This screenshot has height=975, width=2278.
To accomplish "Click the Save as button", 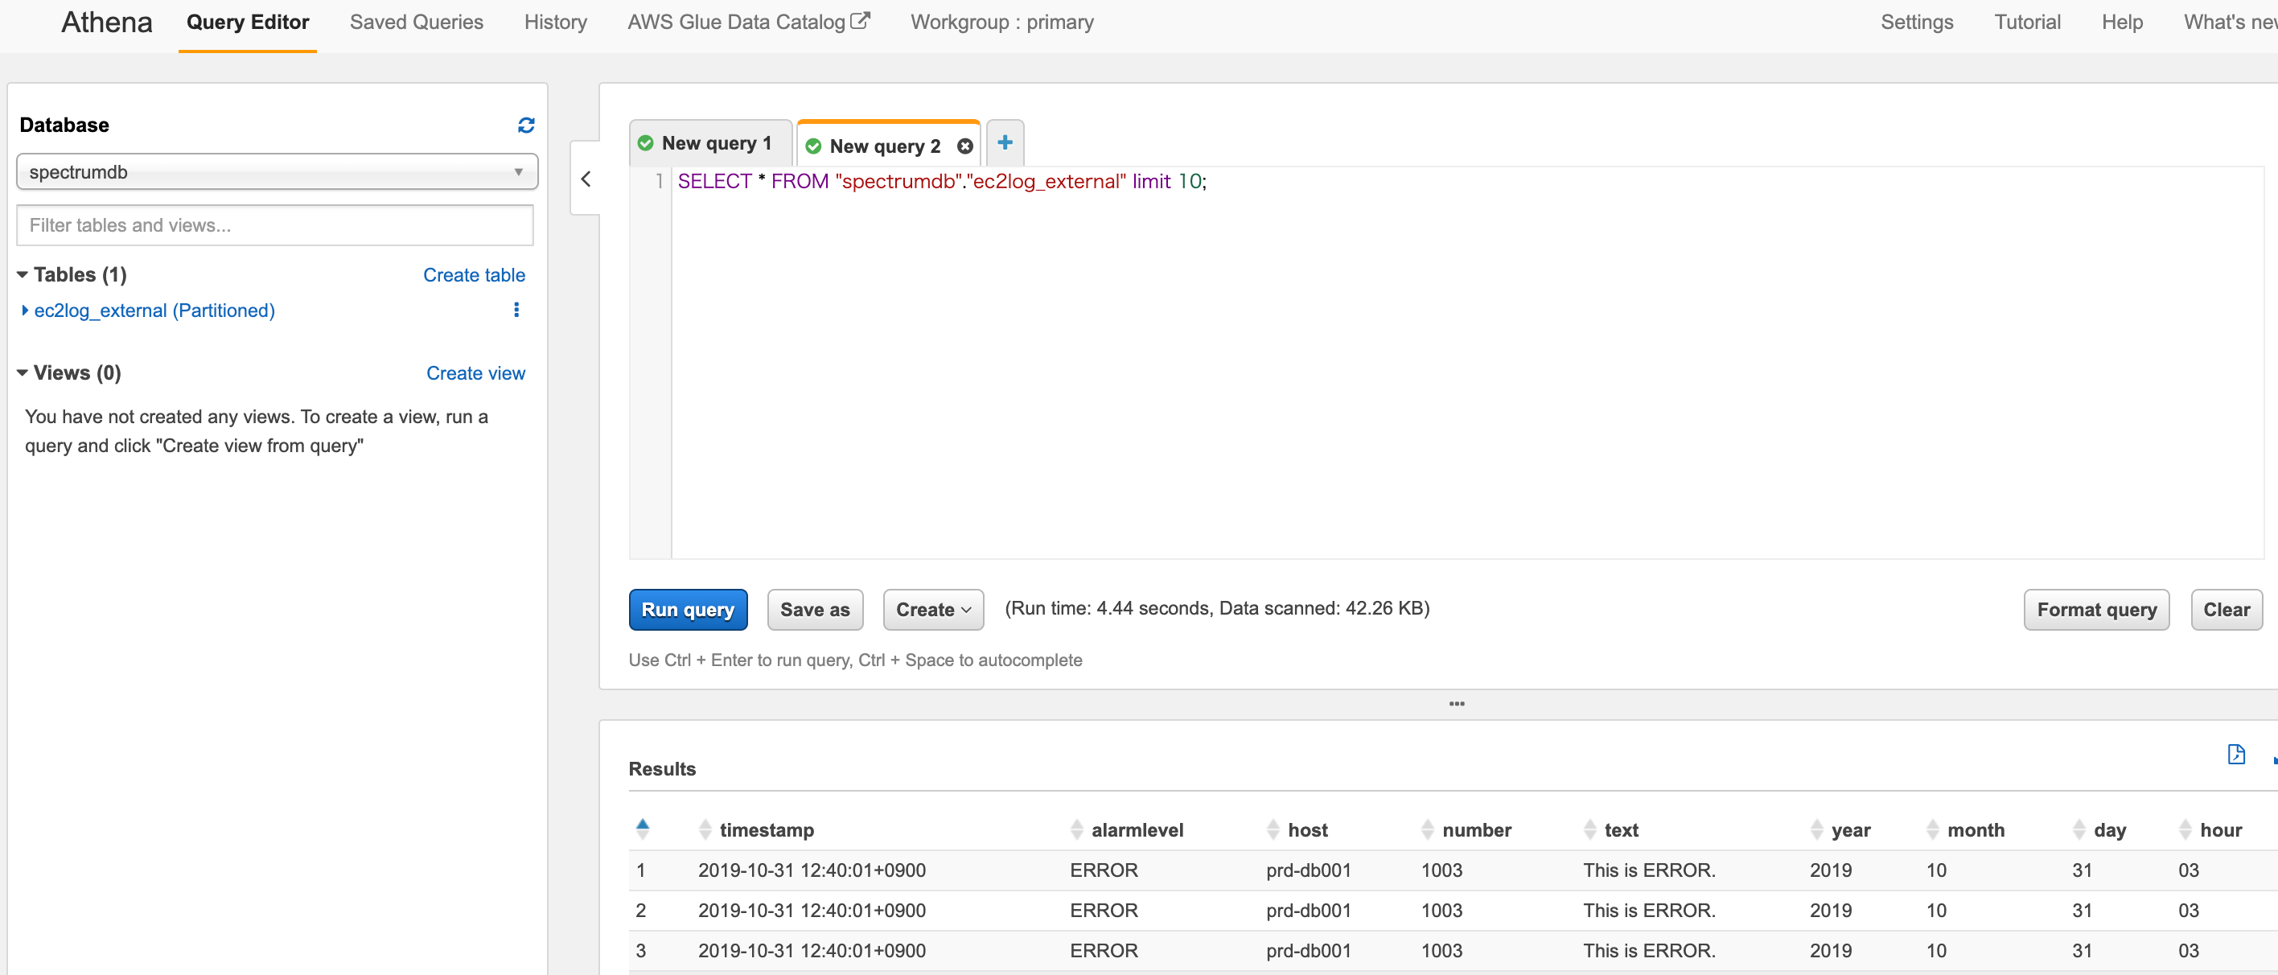I will pos(815,610).
